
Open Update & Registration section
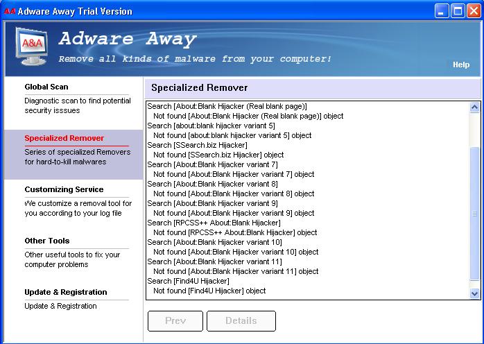tap(66, 292)
